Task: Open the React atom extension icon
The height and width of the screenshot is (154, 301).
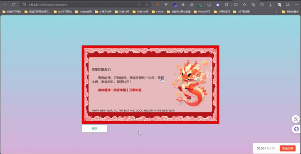Action: click(x=183, y=5)
